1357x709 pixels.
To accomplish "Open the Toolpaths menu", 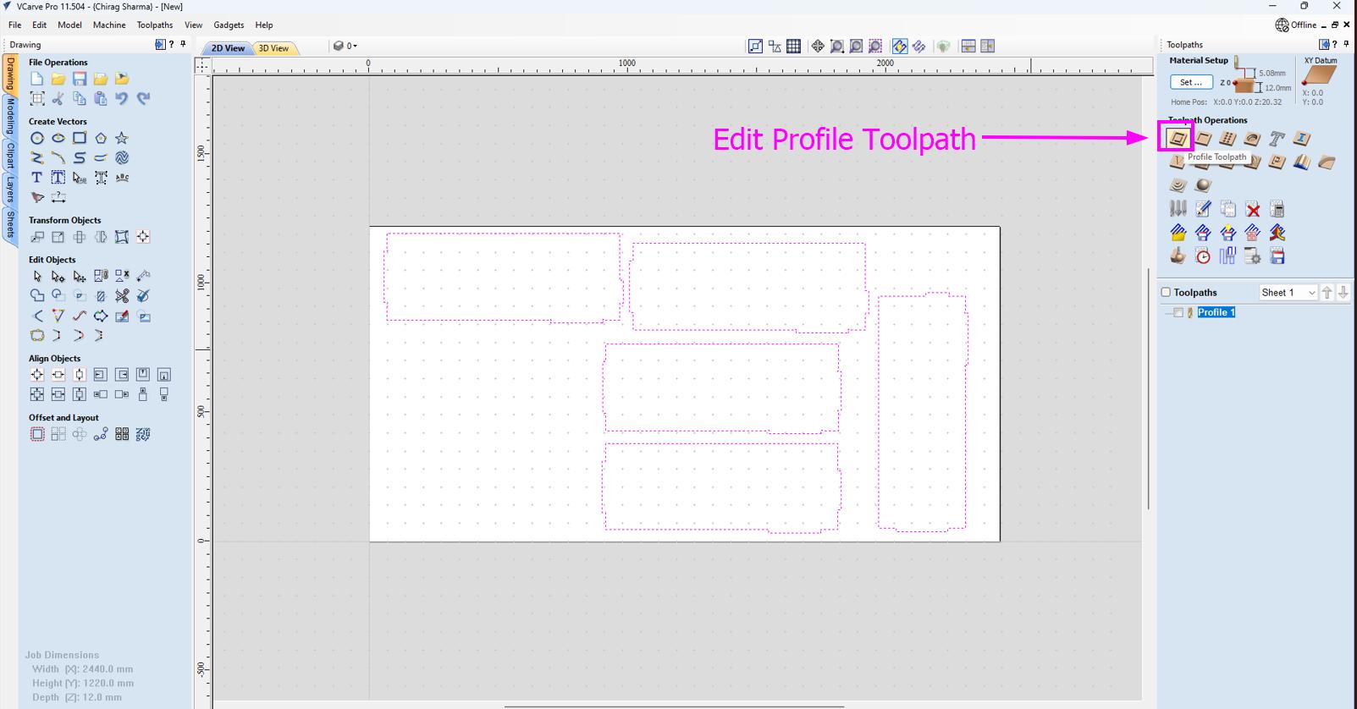I will tap(155, 25).
